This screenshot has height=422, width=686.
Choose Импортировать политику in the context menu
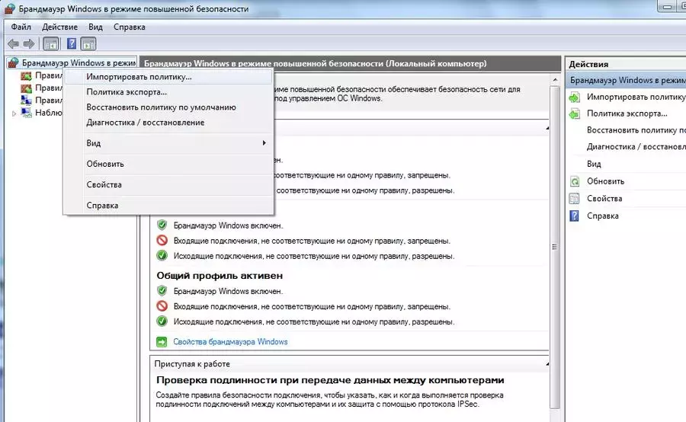(168, 77)
